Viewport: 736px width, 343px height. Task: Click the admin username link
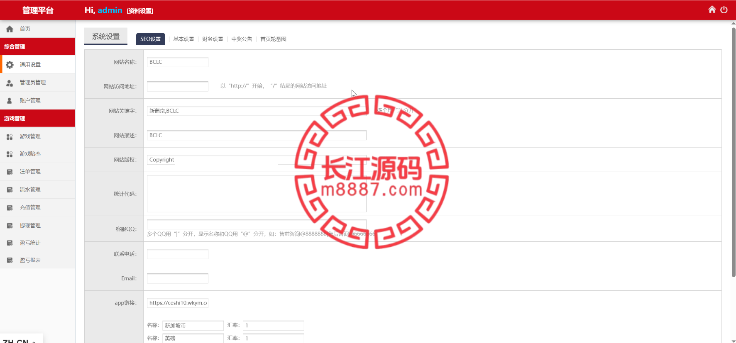tap(110, 10)
